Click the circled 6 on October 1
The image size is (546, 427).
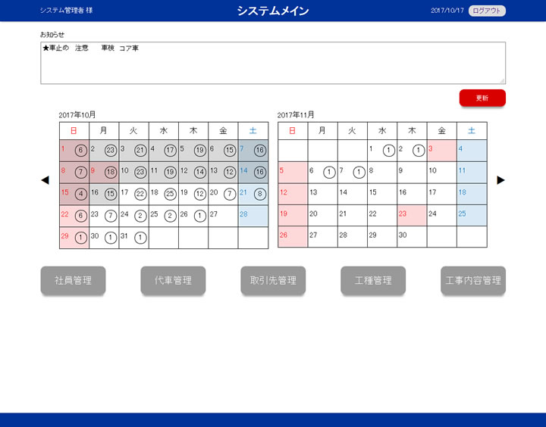81,151
